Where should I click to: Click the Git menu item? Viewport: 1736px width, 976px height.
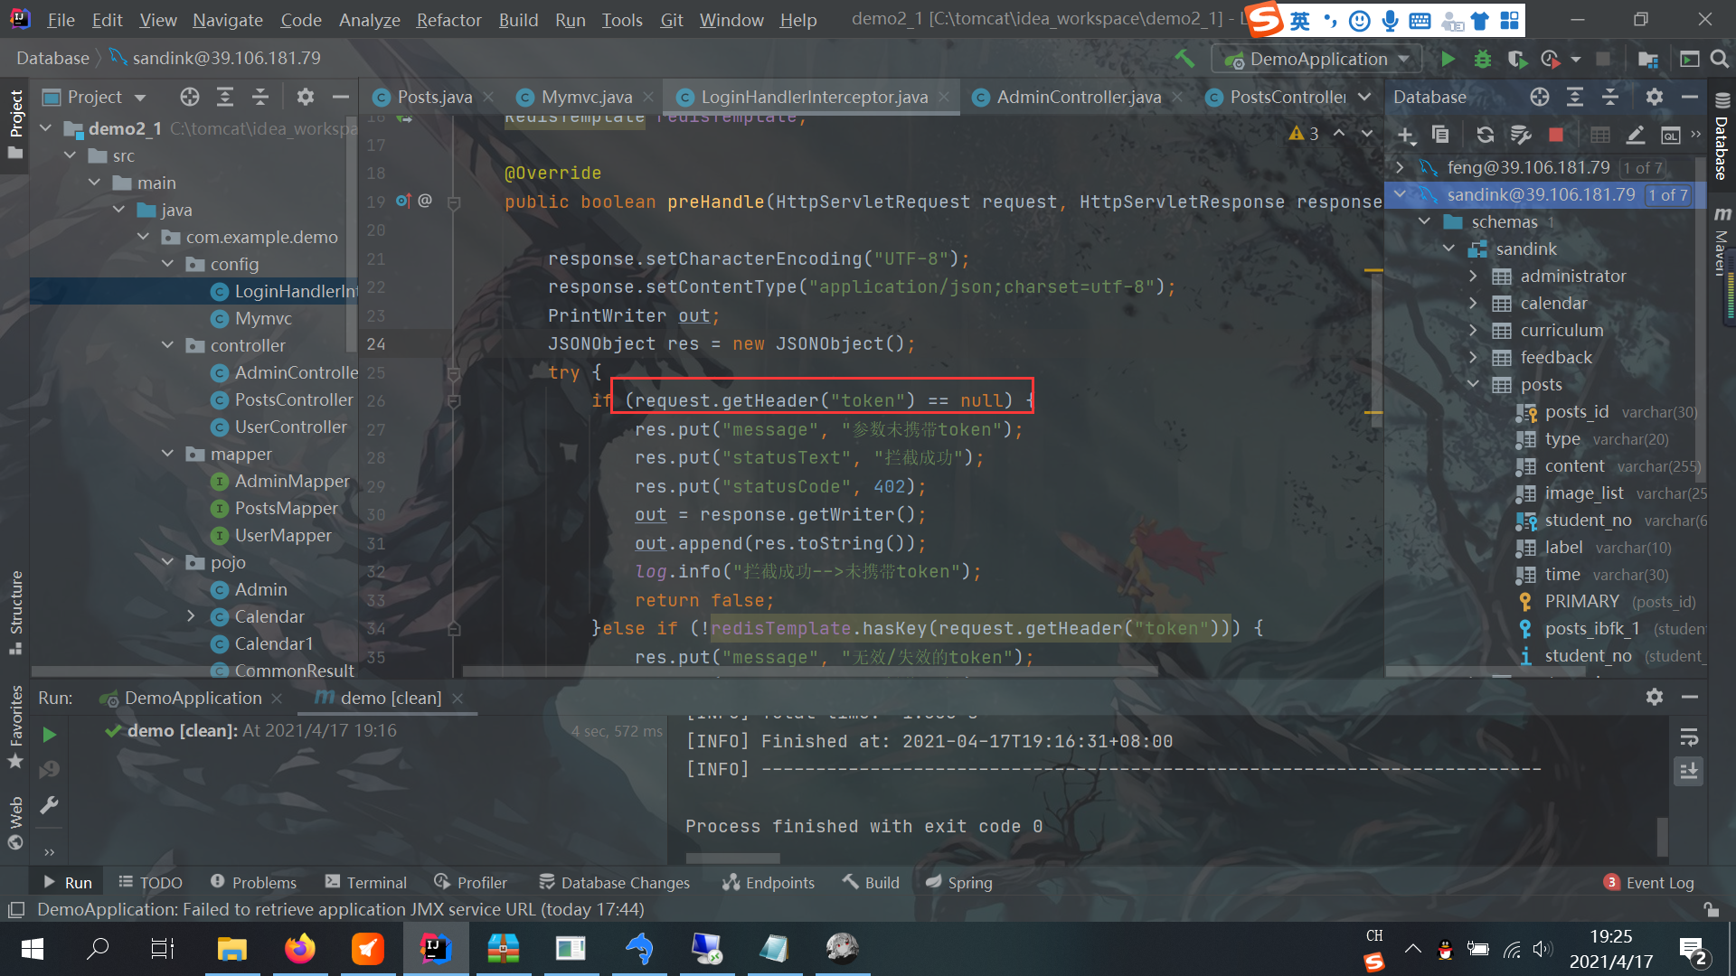coord(669,20)
